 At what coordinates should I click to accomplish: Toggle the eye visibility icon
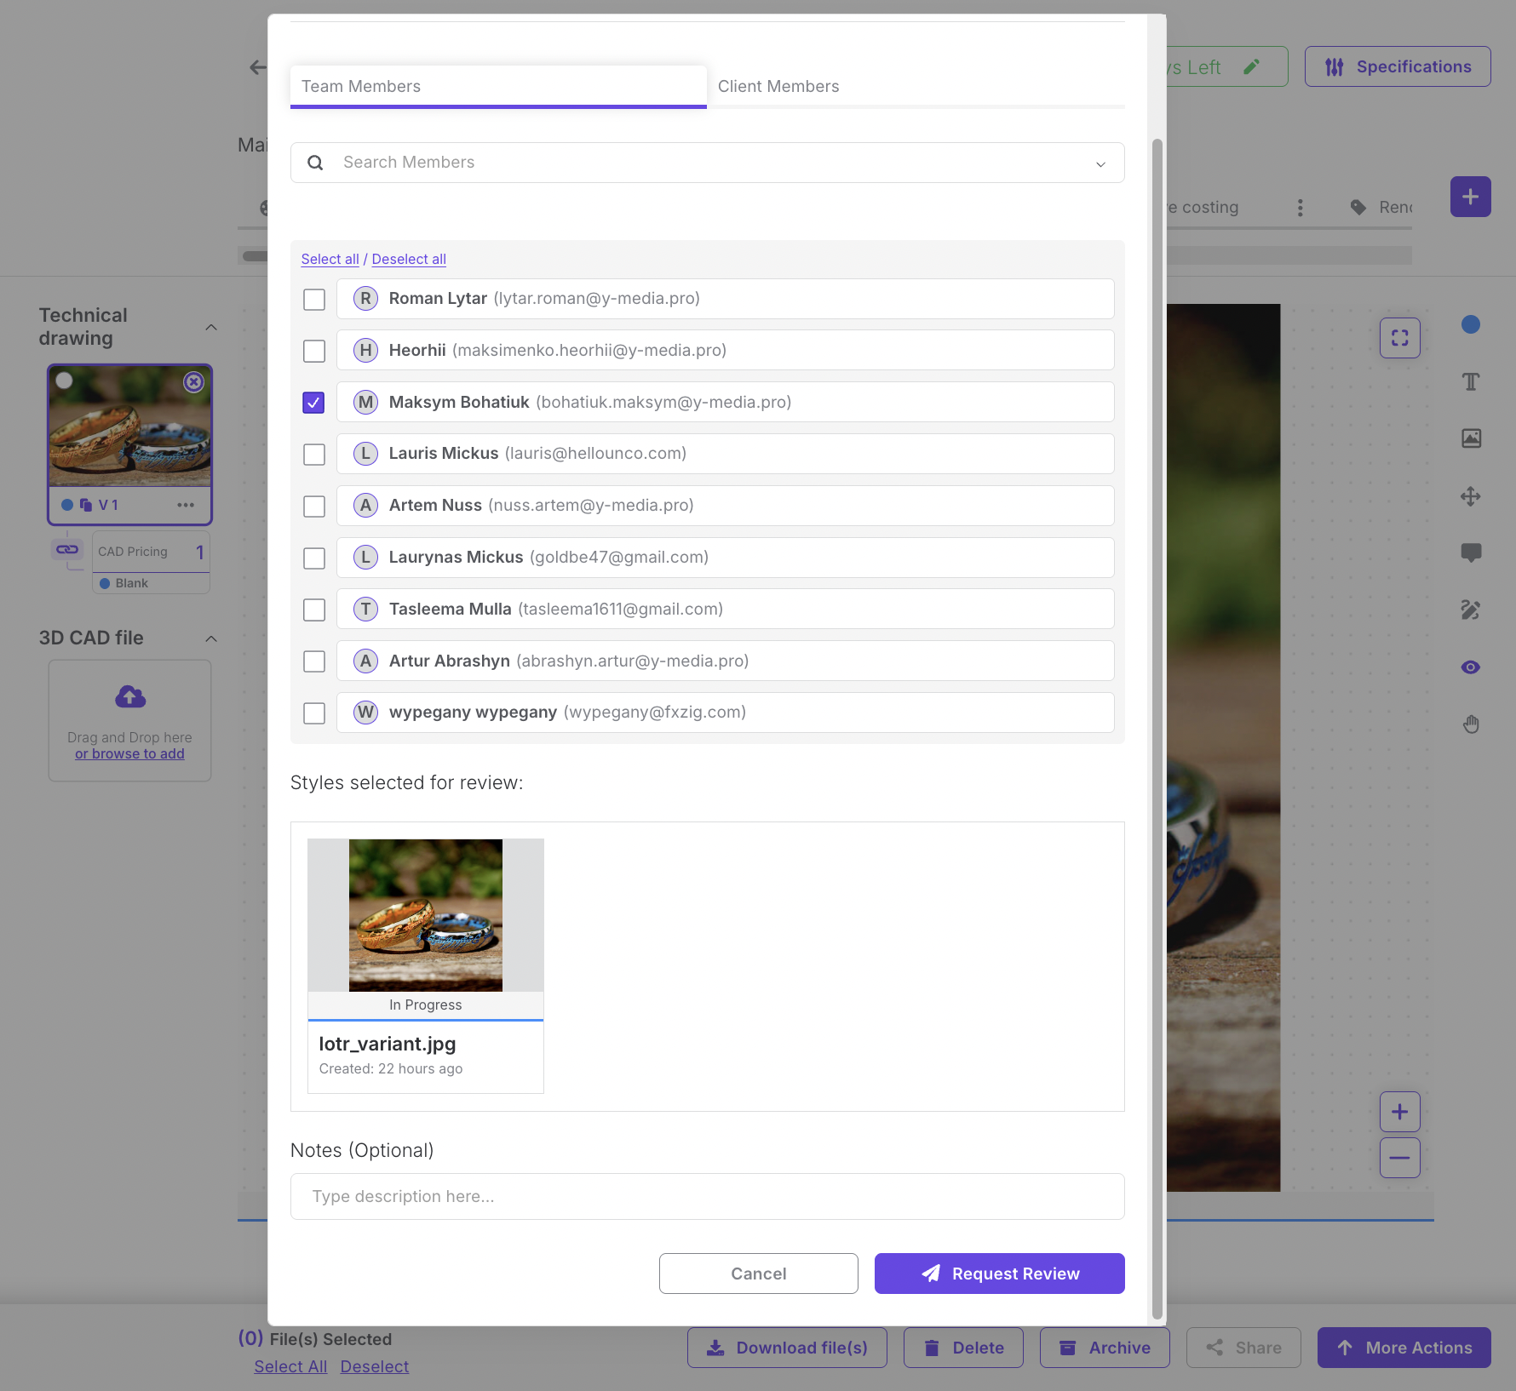coord(1471,667)
